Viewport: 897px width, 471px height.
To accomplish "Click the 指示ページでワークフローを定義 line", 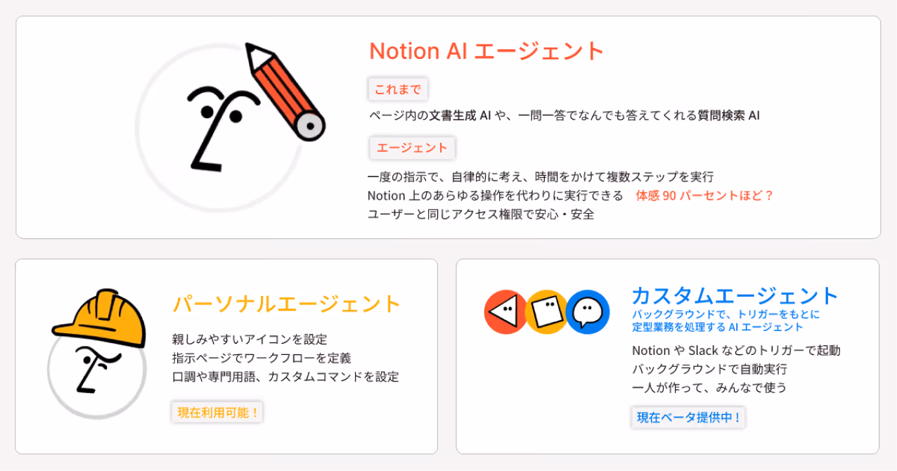I will 262,358.
